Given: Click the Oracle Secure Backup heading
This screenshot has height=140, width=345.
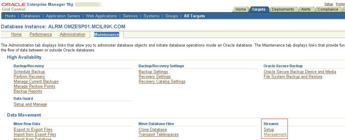Looking at the screenshot, I should point(283,66).
